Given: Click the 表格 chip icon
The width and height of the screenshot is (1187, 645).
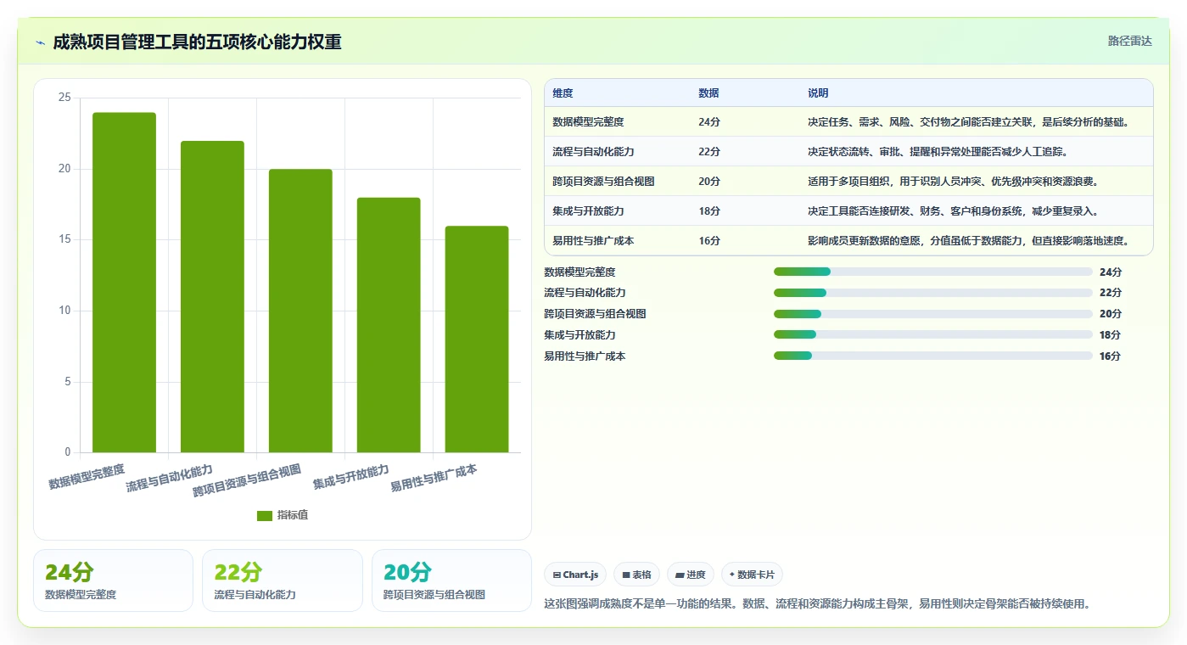Looking at the screenshot, I should coord(626,575).
